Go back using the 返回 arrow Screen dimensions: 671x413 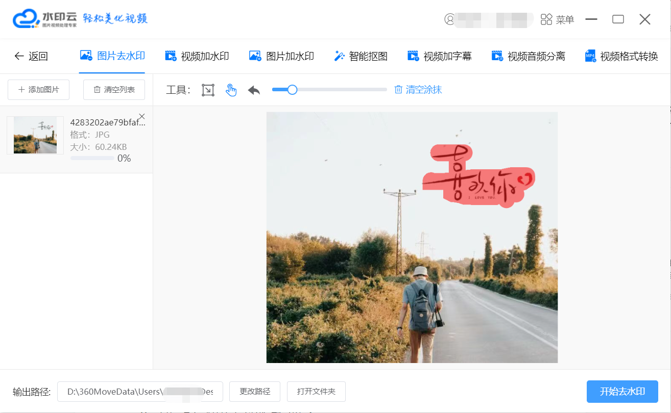click(x=31, y=56)
